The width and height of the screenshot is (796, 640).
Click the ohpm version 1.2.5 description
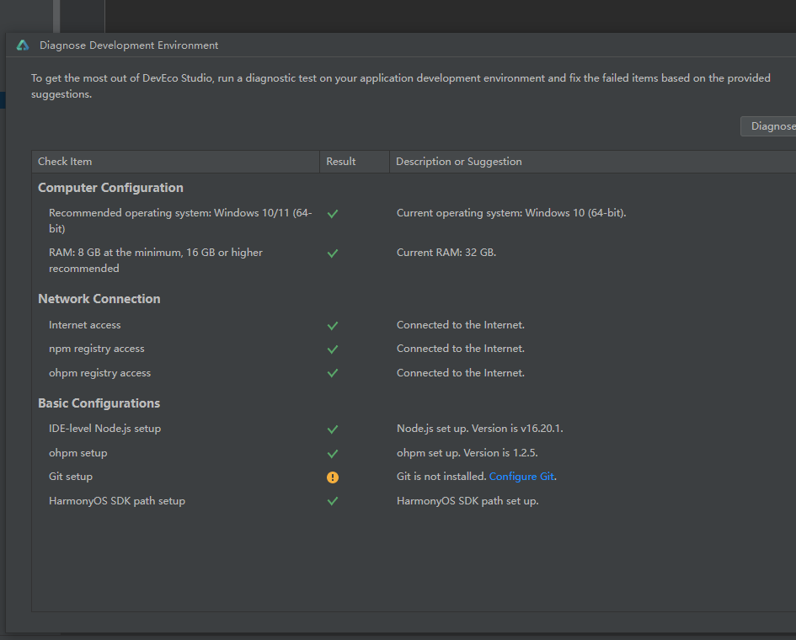(x=467, y=453)
